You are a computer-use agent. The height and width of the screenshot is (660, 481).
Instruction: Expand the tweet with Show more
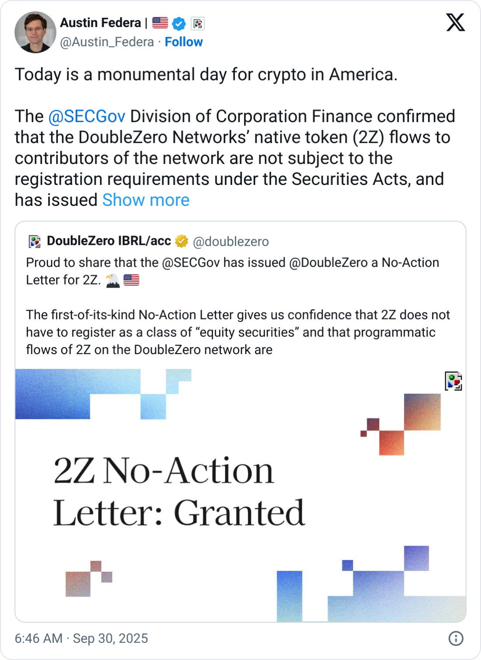[x=146, y=200]
